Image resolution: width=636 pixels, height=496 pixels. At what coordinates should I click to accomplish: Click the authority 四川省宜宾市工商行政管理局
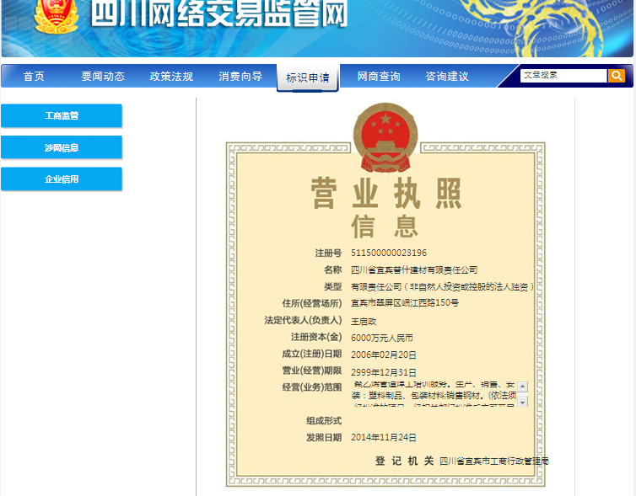tap(494, 461)
